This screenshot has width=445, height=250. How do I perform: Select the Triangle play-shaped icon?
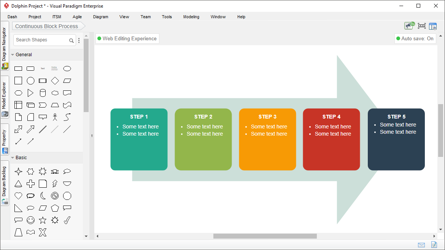[30, 93]
